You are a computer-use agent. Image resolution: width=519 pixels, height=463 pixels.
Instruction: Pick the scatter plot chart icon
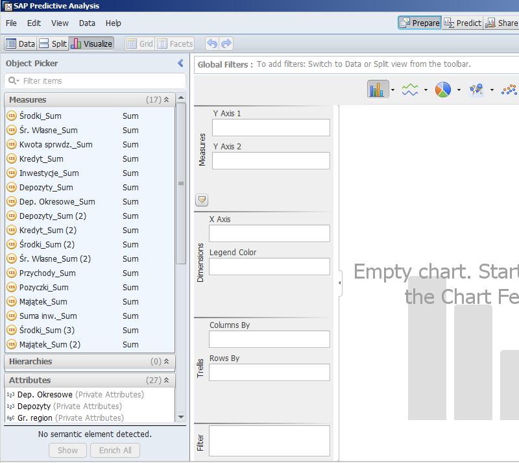[x=509, y=90]
